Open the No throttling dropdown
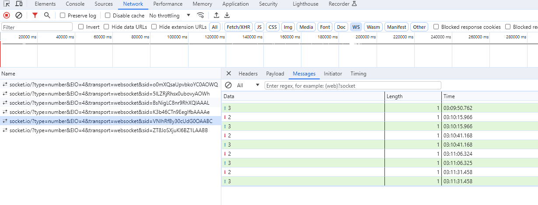538x205 pixels. [x=170, y=15]
